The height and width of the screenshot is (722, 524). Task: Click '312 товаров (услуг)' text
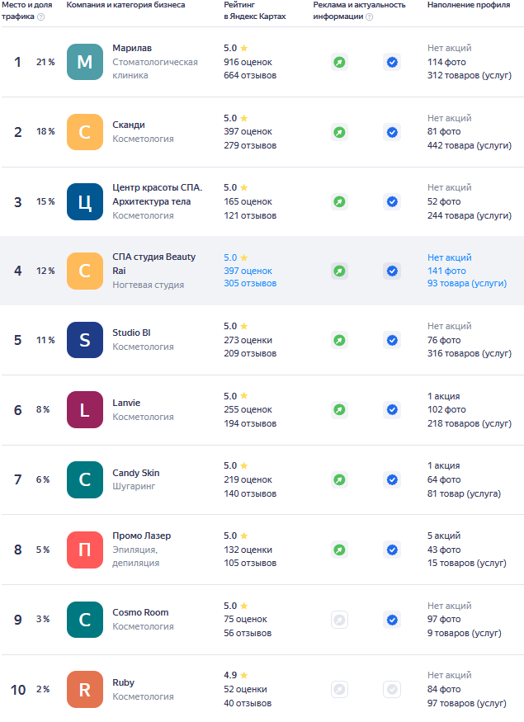470,75
